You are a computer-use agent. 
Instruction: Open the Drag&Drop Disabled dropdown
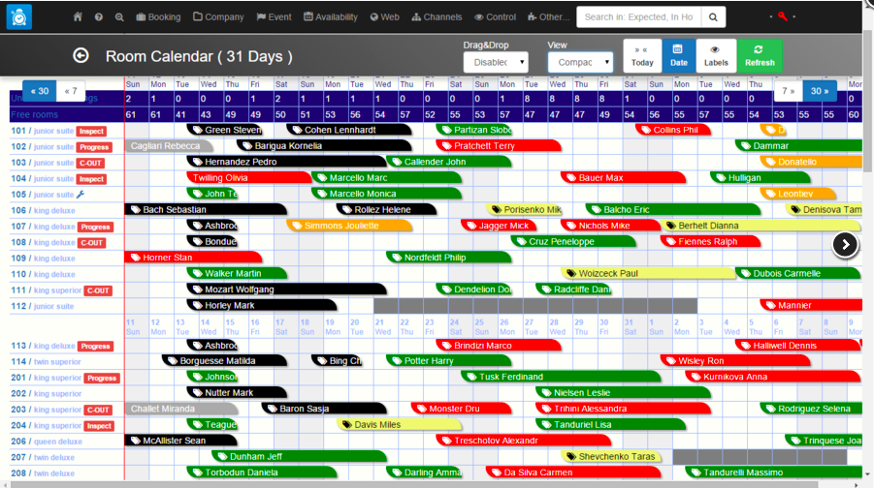[x=496, y=62]
